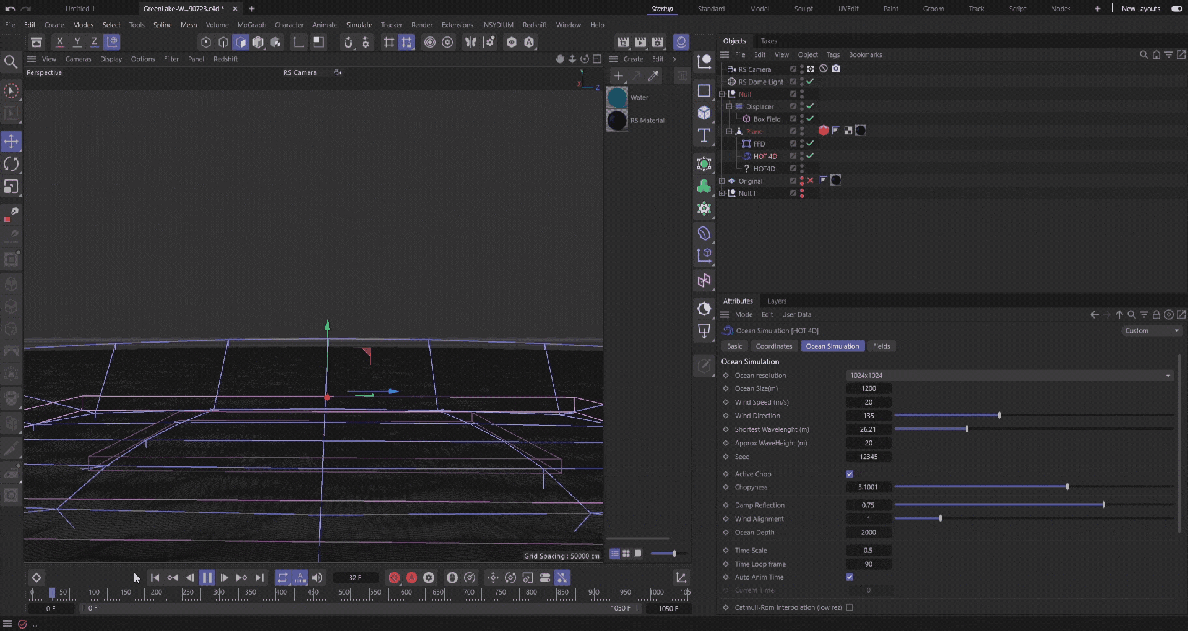Click the Cube primitive icon

[704, 113]
